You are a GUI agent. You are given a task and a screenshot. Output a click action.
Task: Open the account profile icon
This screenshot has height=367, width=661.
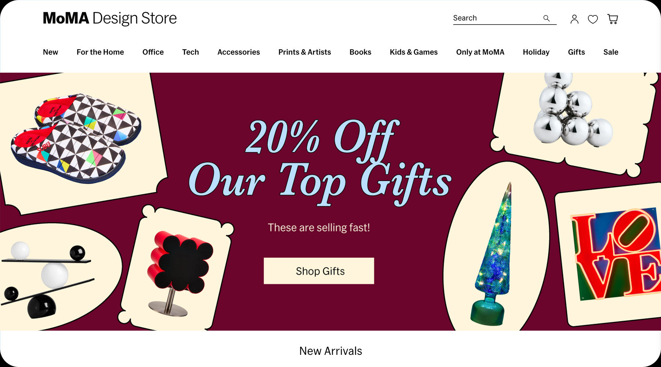(574, 19)
